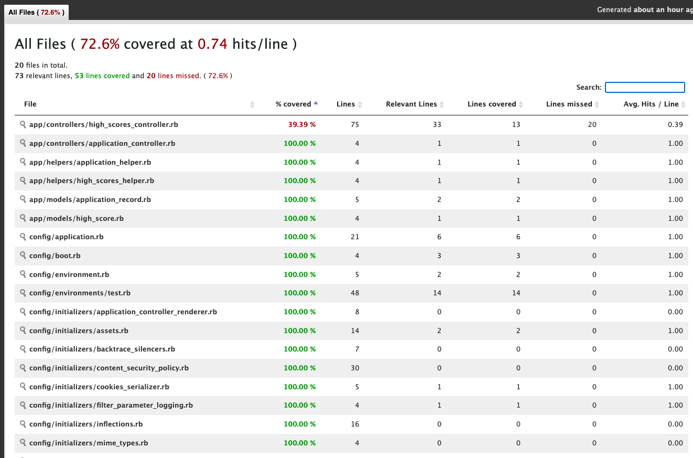Click Lines value 16 in inflections.rb row

click(x=355, y=424)
